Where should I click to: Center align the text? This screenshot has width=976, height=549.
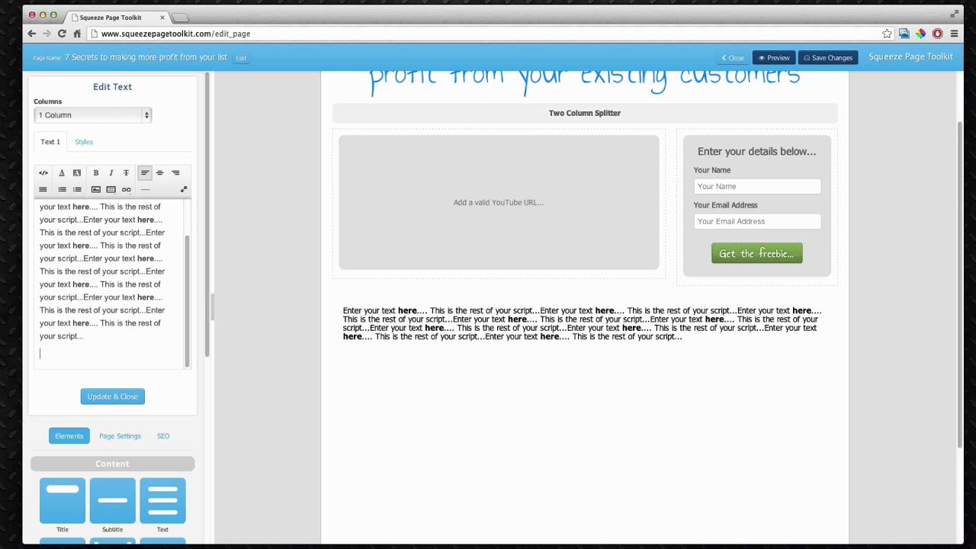click(160, 173)
